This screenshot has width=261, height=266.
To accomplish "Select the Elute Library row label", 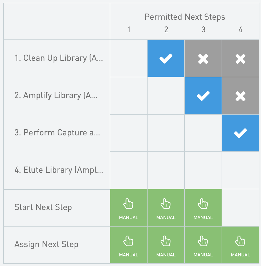I will pyautogui.click(x=59, y=170).
